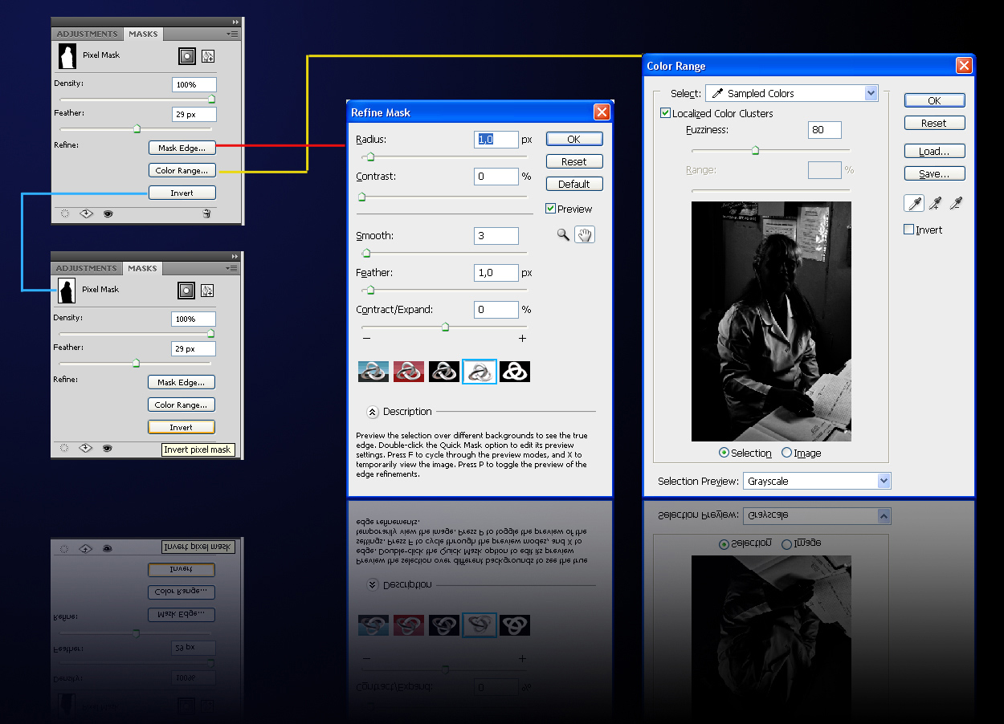1004x724 pixels.
Task: Click the Fuzziness slider handle
Action: pyautogui.click(x=755, y=150)
